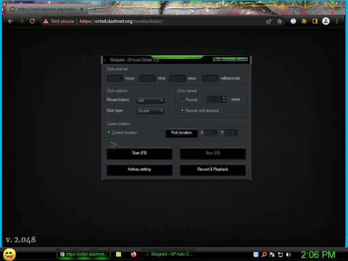Open a new browser tab

pos(94,9)
